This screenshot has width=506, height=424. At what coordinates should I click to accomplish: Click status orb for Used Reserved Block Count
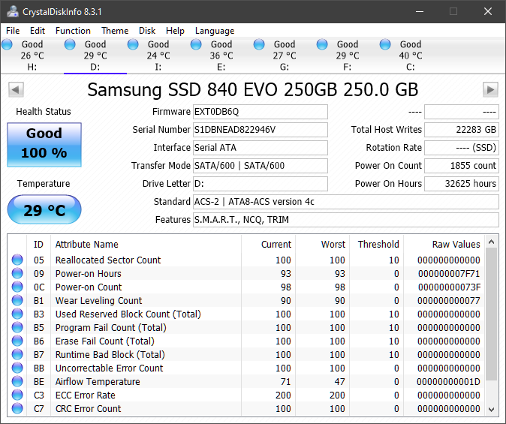[17, 314]
